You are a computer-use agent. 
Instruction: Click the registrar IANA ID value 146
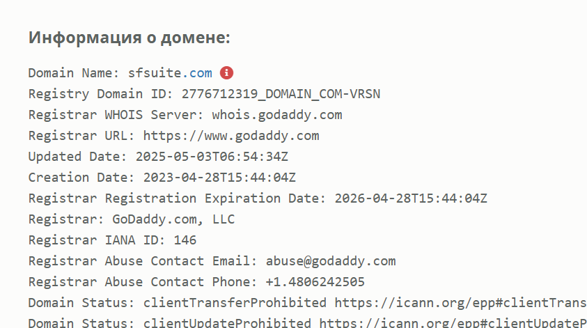pyautogui.click(x=185, y=240)
